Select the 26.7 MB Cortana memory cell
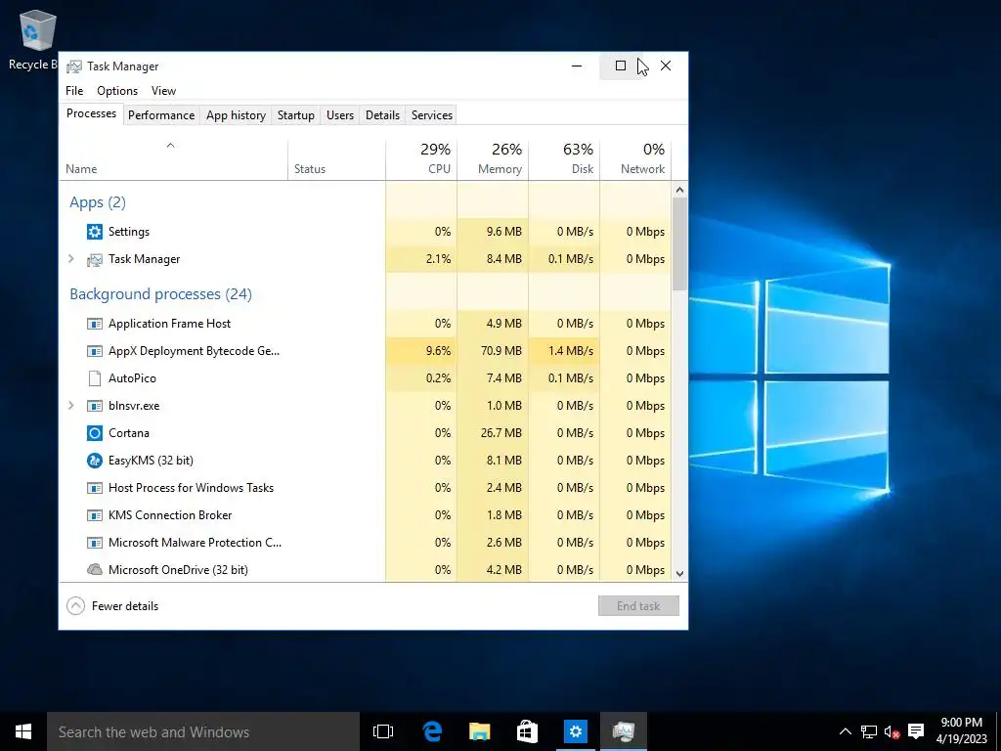Image resolution: width=1001 pixels, height=751 pixels. coord(493,433)
